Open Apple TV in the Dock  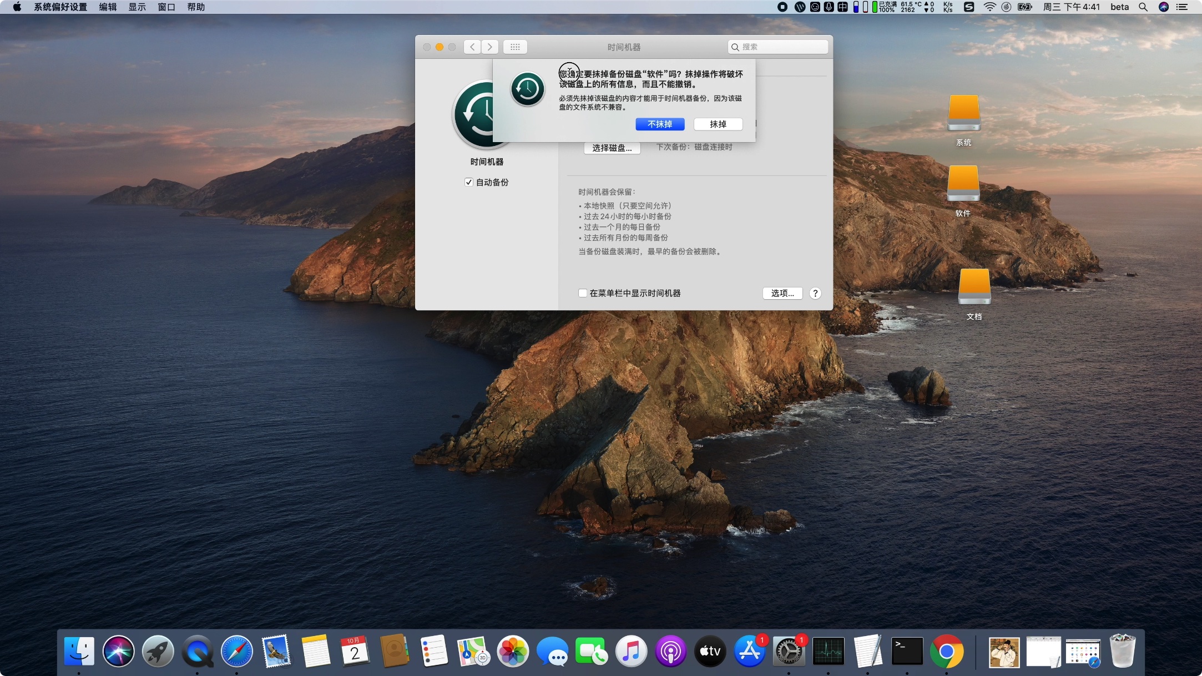(710, 651)
